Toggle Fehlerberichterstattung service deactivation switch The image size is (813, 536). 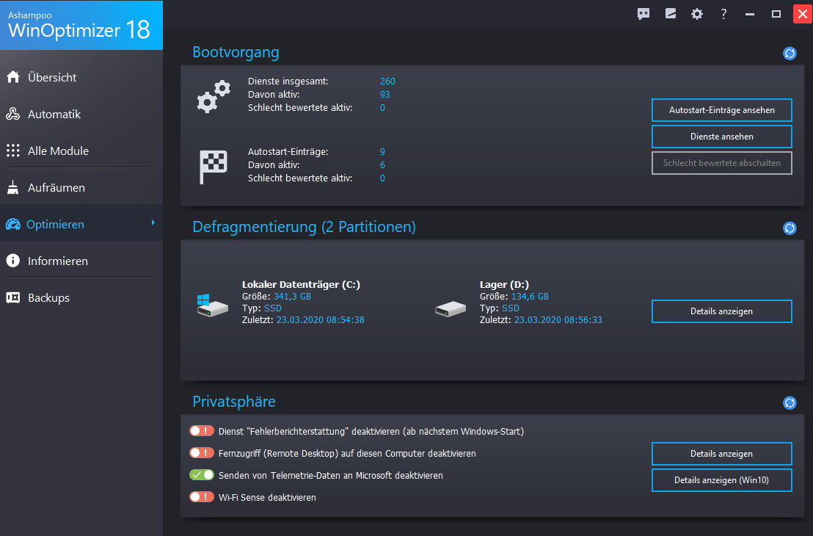pos(202,431)
